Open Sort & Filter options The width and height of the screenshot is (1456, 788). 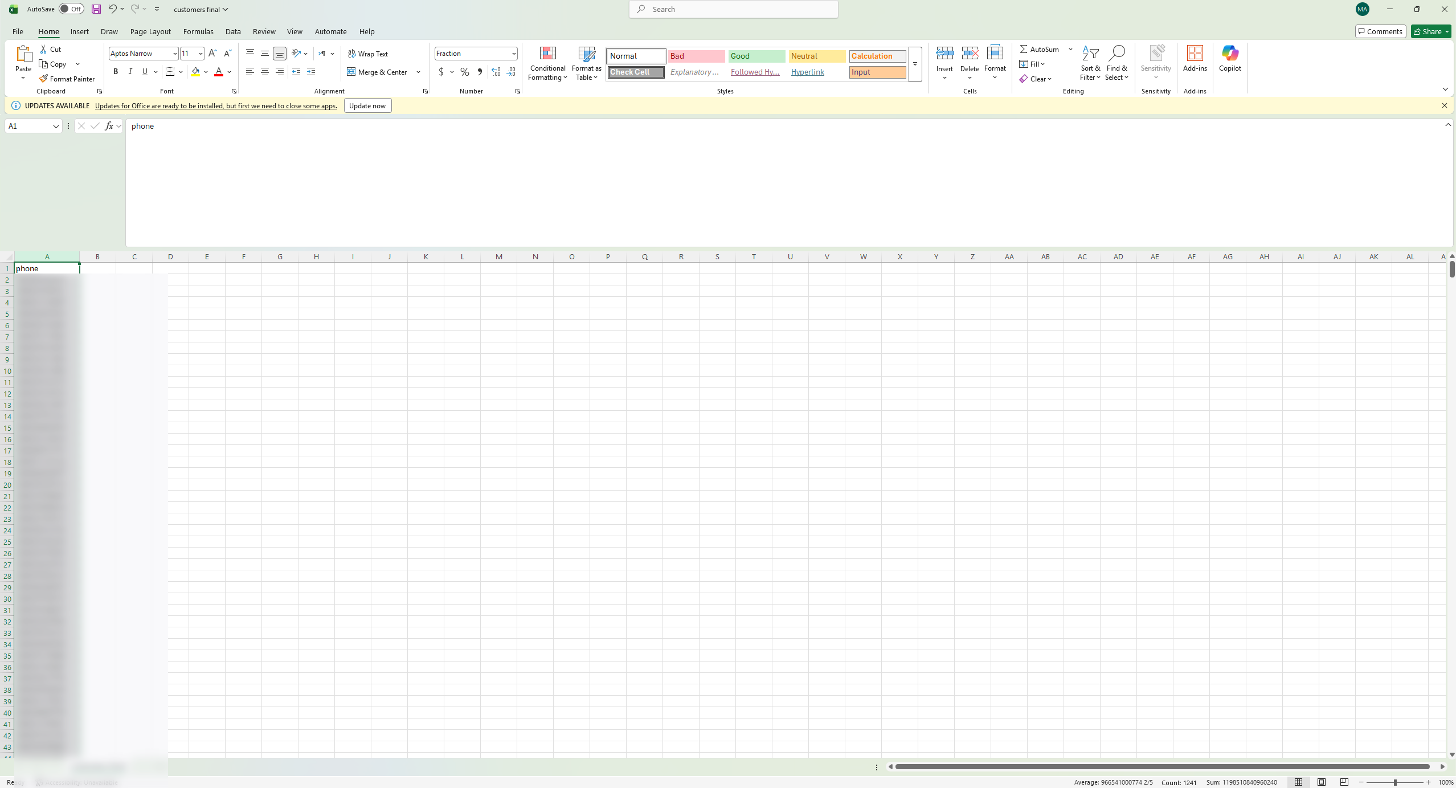click(1090, 63)
